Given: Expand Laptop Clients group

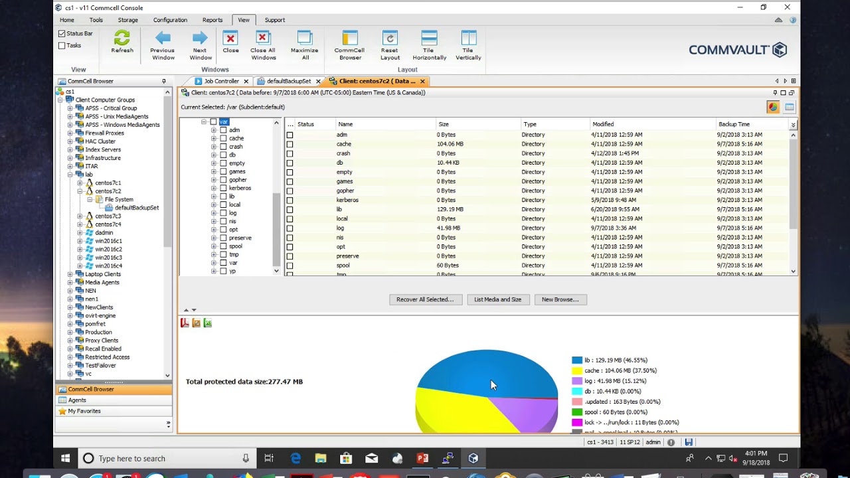Looking at the screenshot, I should [x=70, y=274].
